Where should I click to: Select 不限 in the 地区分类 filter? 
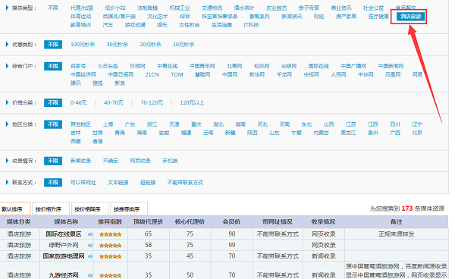point(53,124)
